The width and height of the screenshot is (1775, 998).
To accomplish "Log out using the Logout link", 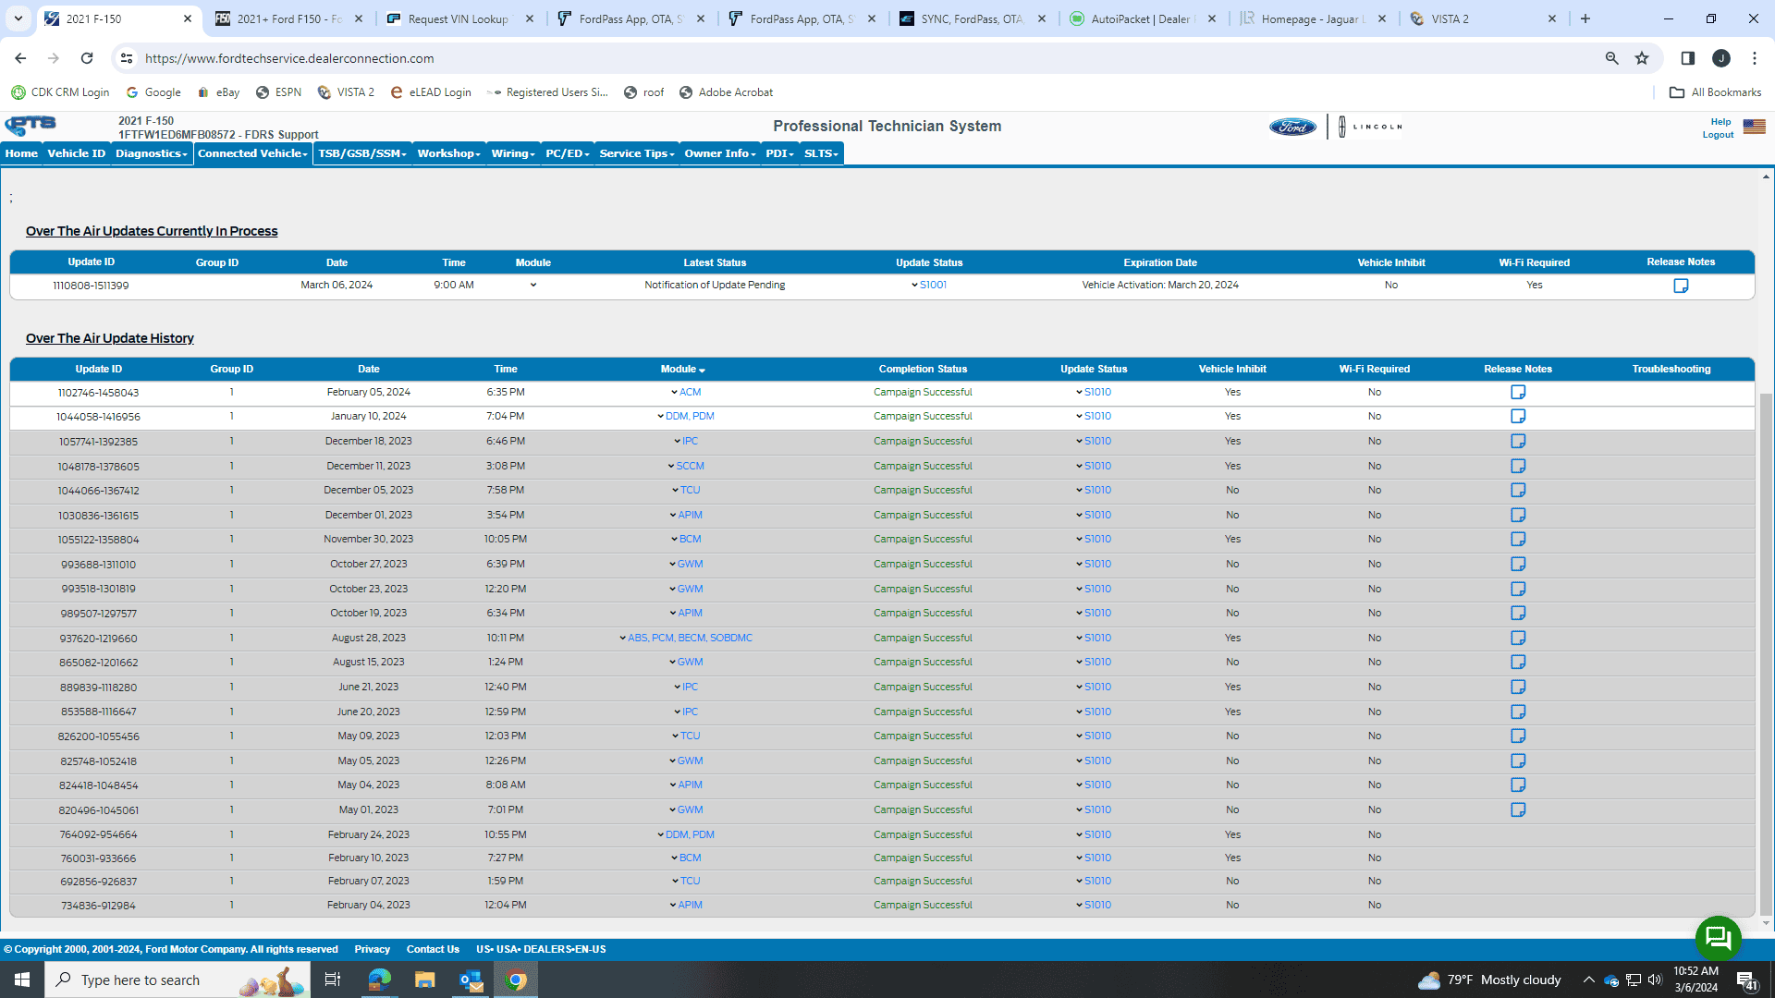I will (1718, 135).
